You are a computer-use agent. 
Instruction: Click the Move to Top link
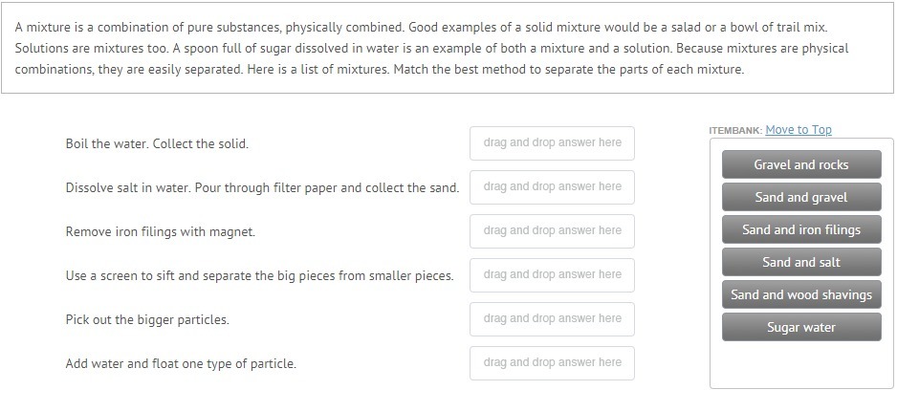799,130
